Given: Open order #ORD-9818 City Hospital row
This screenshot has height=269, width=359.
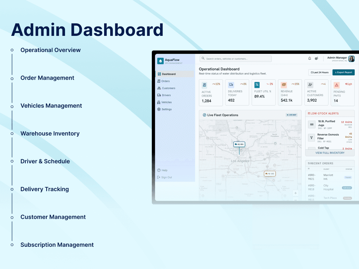Looking at the screenshot, I should 330,187.
